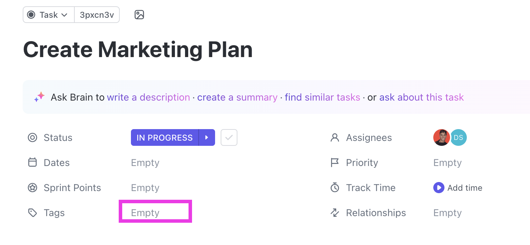Image resolution: width=530 pixels, height=245 pixels.
Task: Click the Priority flag icon
Action: (x=335, y=163)
